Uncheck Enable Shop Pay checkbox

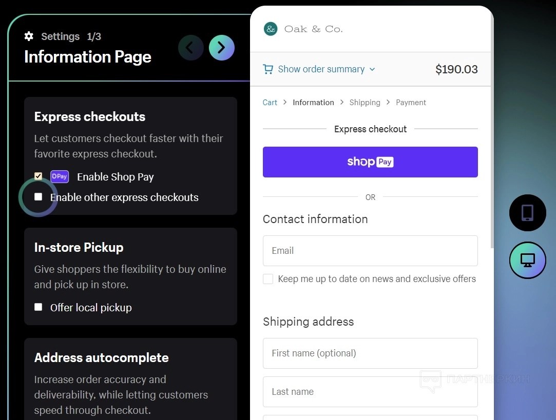click(x=39, y=176)
